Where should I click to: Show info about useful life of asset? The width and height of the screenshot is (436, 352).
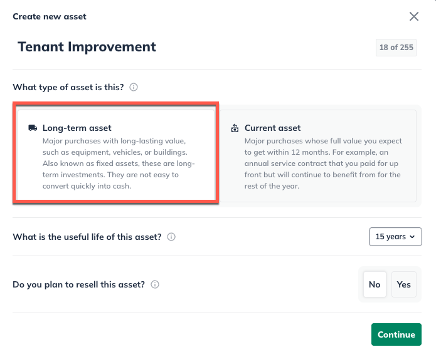171,237
